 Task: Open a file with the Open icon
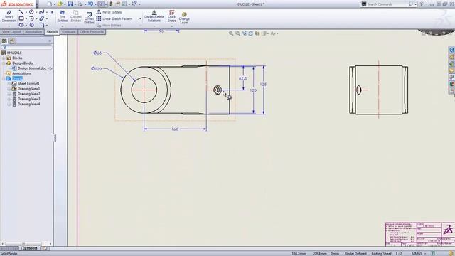point(60,4)
